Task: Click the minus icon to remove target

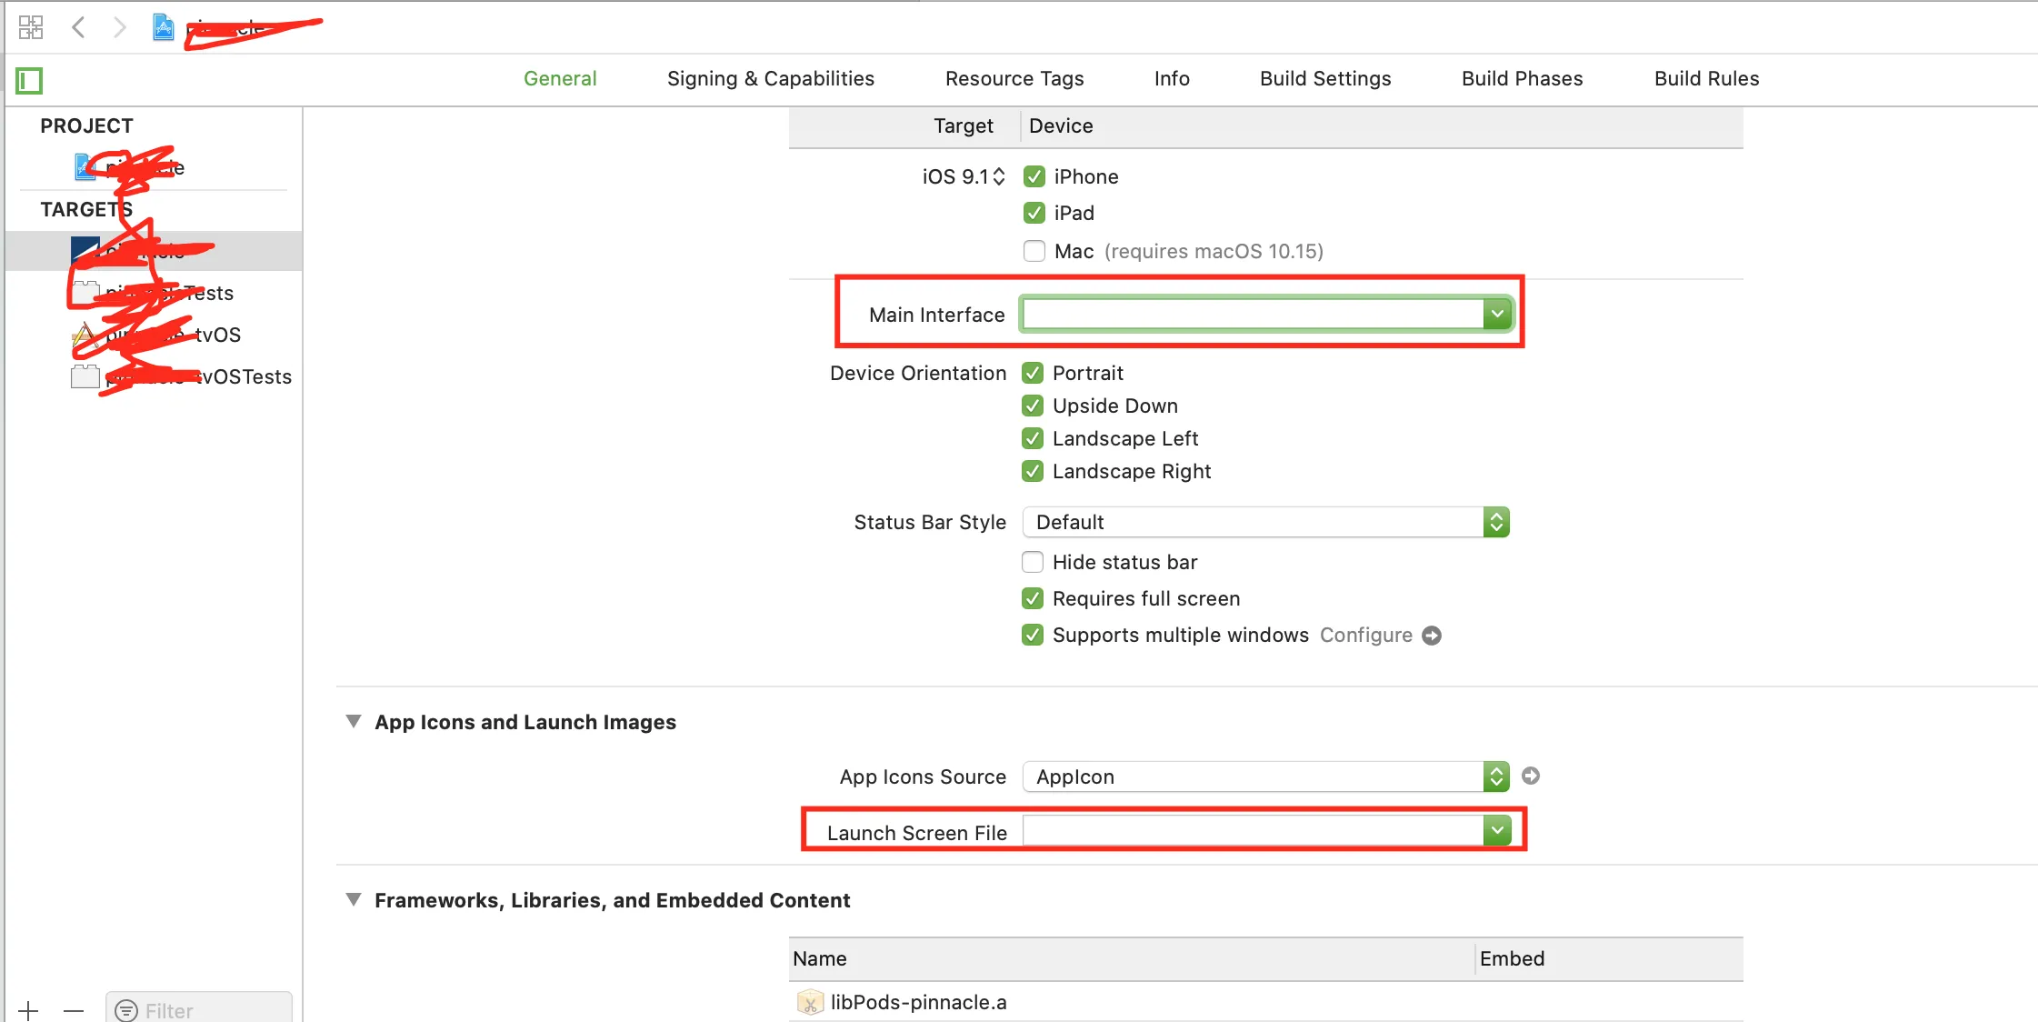Action: coord(74,1010)
